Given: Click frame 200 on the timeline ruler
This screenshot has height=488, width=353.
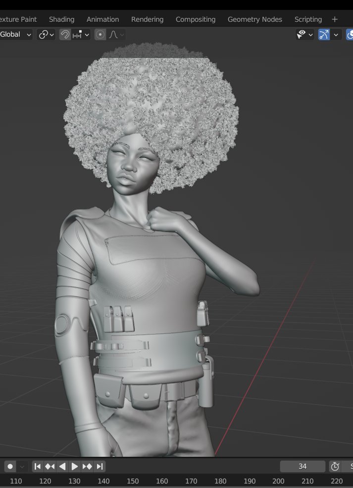Looking at the screenshot, I should 278,481.
